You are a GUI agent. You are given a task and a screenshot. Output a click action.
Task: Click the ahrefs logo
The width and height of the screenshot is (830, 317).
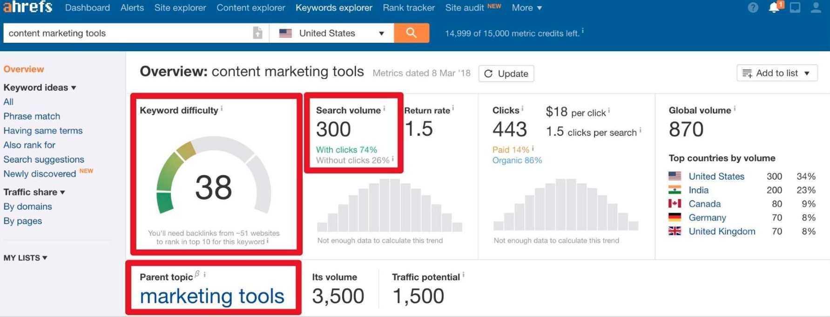click(x=28, y=7)
